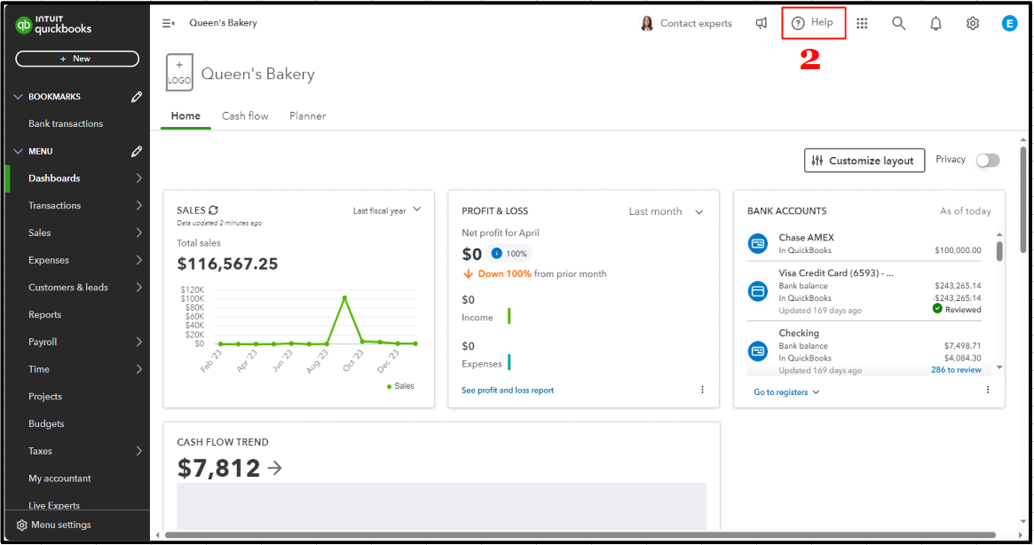
Task: Click the Visa Credit Card account icon
Action: (x=758, y=291)
